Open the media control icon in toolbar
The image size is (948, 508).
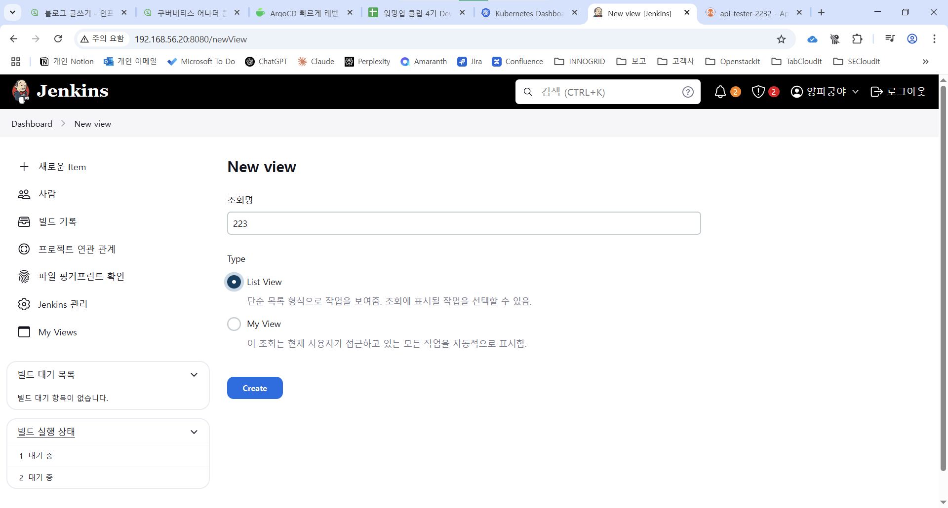pyautogui.click(x=890, y=39)
